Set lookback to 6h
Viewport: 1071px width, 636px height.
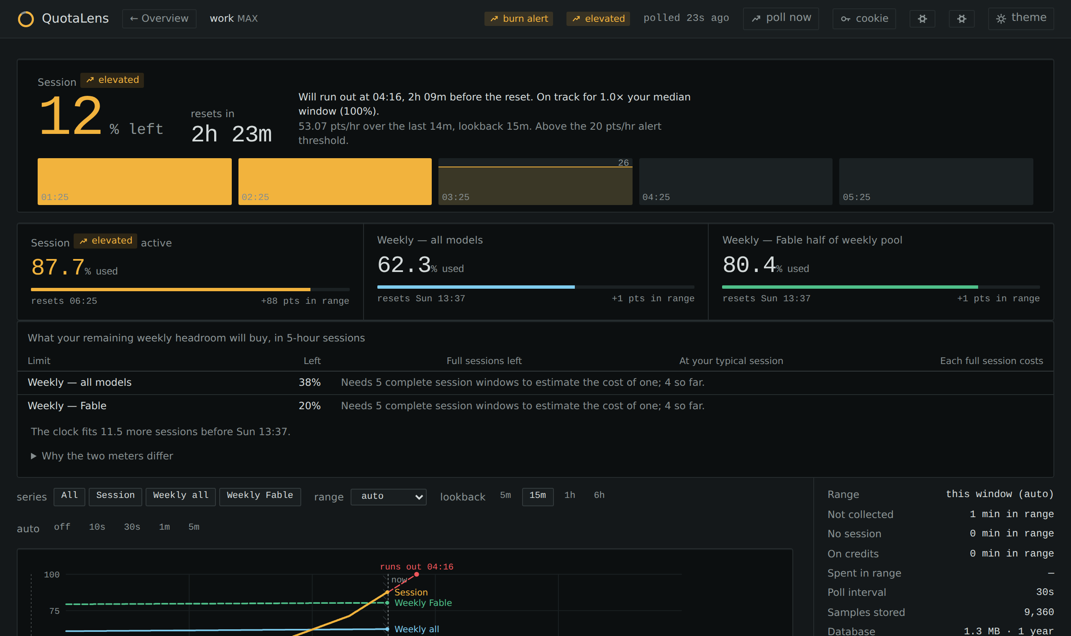point(600,496)
